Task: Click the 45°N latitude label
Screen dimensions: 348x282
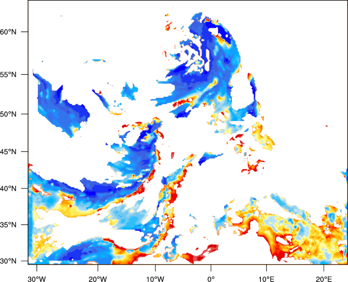Action: pos(8,152)
